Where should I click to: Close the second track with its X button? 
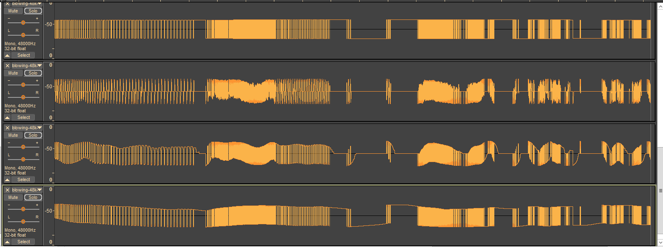pos(7,65)
